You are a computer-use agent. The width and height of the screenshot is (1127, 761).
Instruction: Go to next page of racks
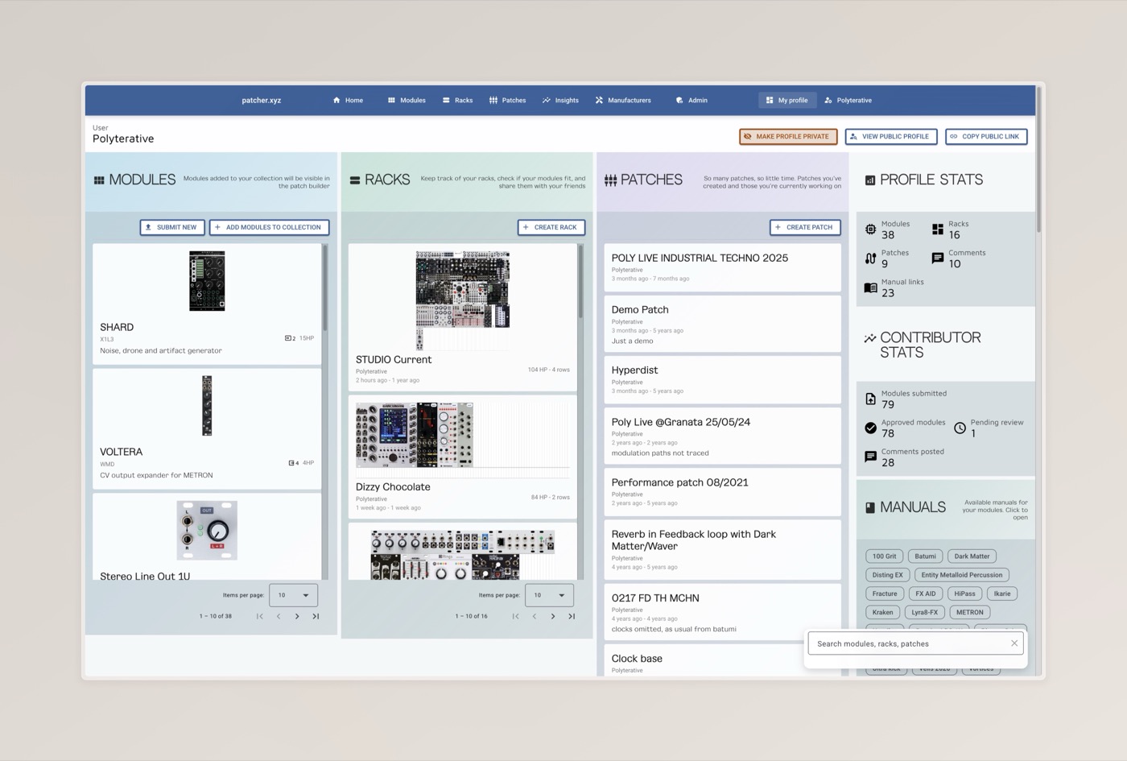[553, 616]
